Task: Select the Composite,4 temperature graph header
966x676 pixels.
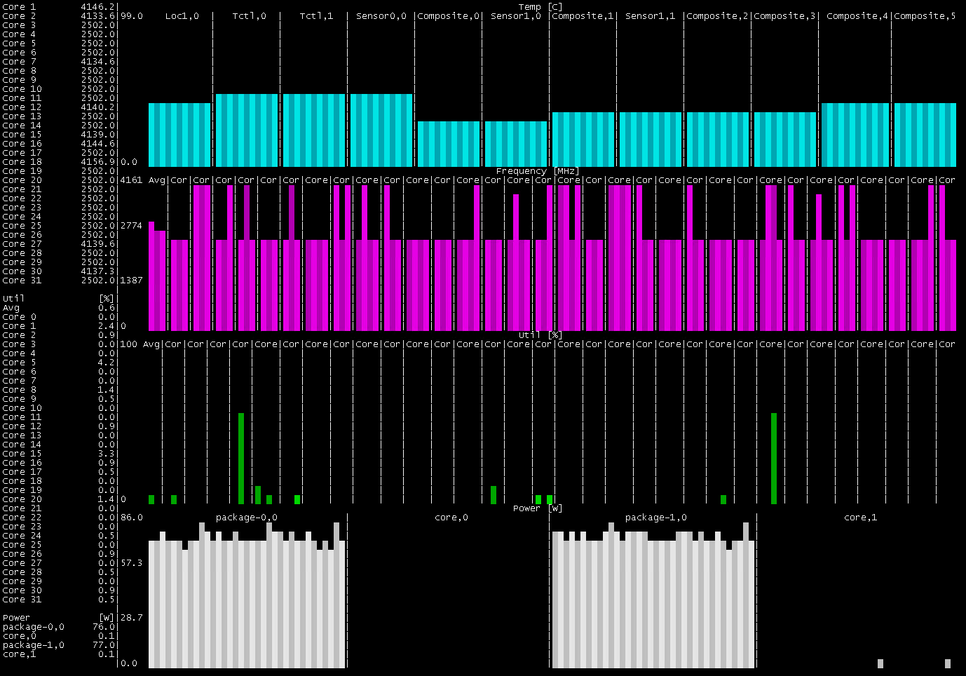Action: (855, 16)
